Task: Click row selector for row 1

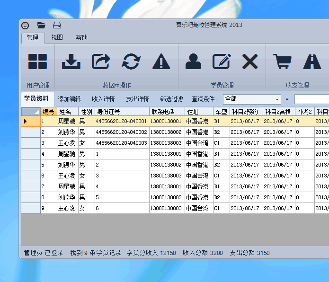Action: point(31,121)
